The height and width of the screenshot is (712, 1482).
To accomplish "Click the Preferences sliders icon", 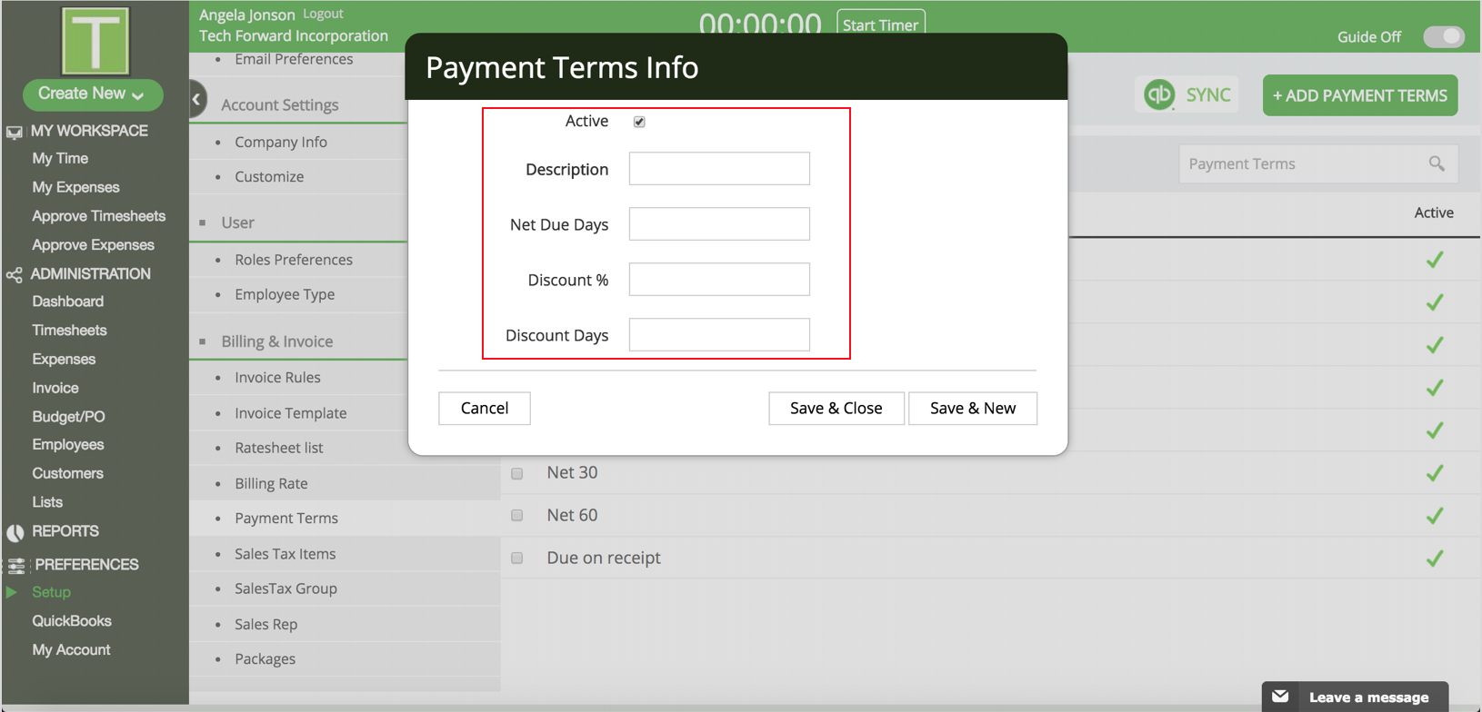I will (x=16, y=565).
